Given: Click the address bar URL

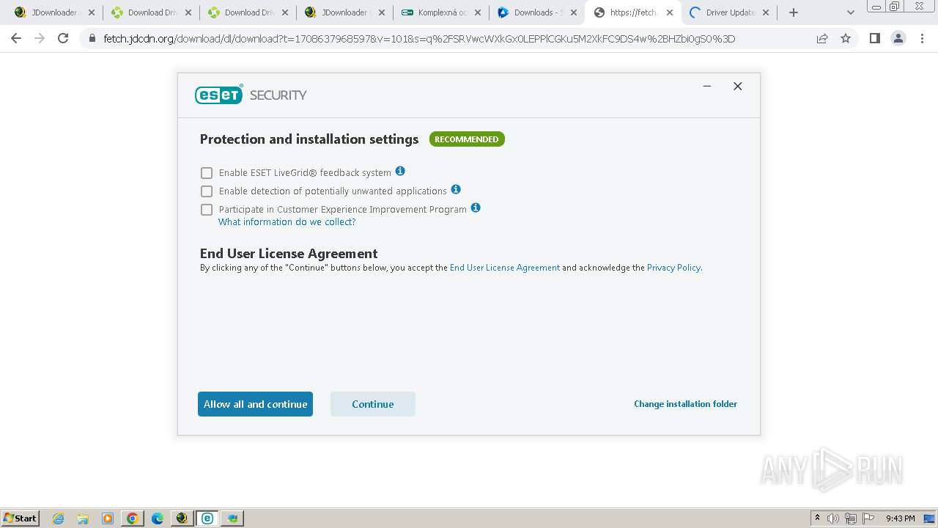Looking at the screenshot, I should click(x=419, y=39).
